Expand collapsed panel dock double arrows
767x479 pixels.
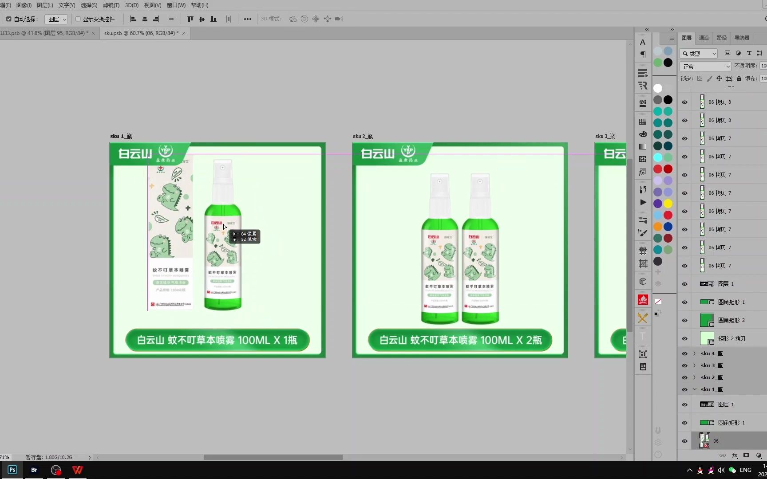click(x=647, y=29)
